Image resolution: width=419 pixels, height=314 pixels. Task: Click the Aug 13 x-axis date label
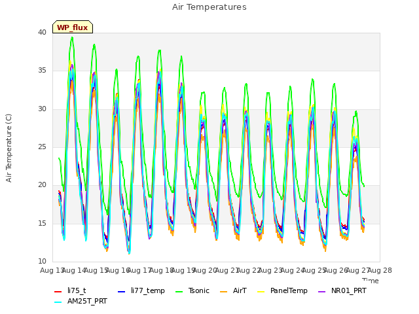pyautogui.click(x=52, y=270)
